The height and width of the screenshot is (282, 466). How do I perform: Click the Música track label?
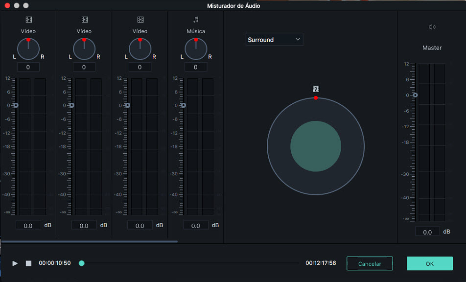click(x=196, y=31)
